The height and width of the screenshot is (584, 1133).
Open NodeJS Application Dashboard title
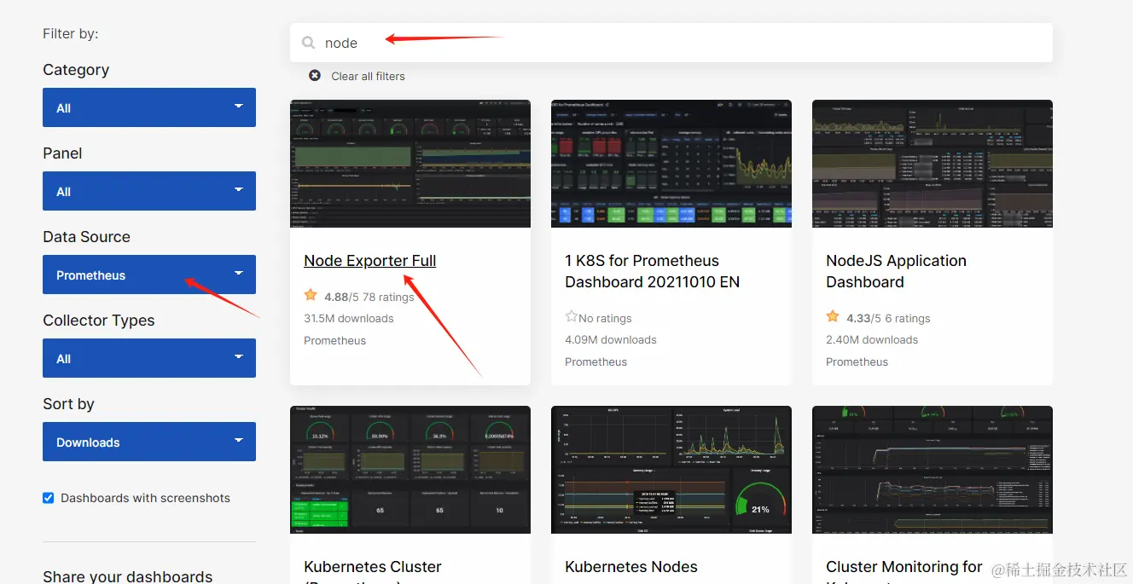click(x=896, y=271)
